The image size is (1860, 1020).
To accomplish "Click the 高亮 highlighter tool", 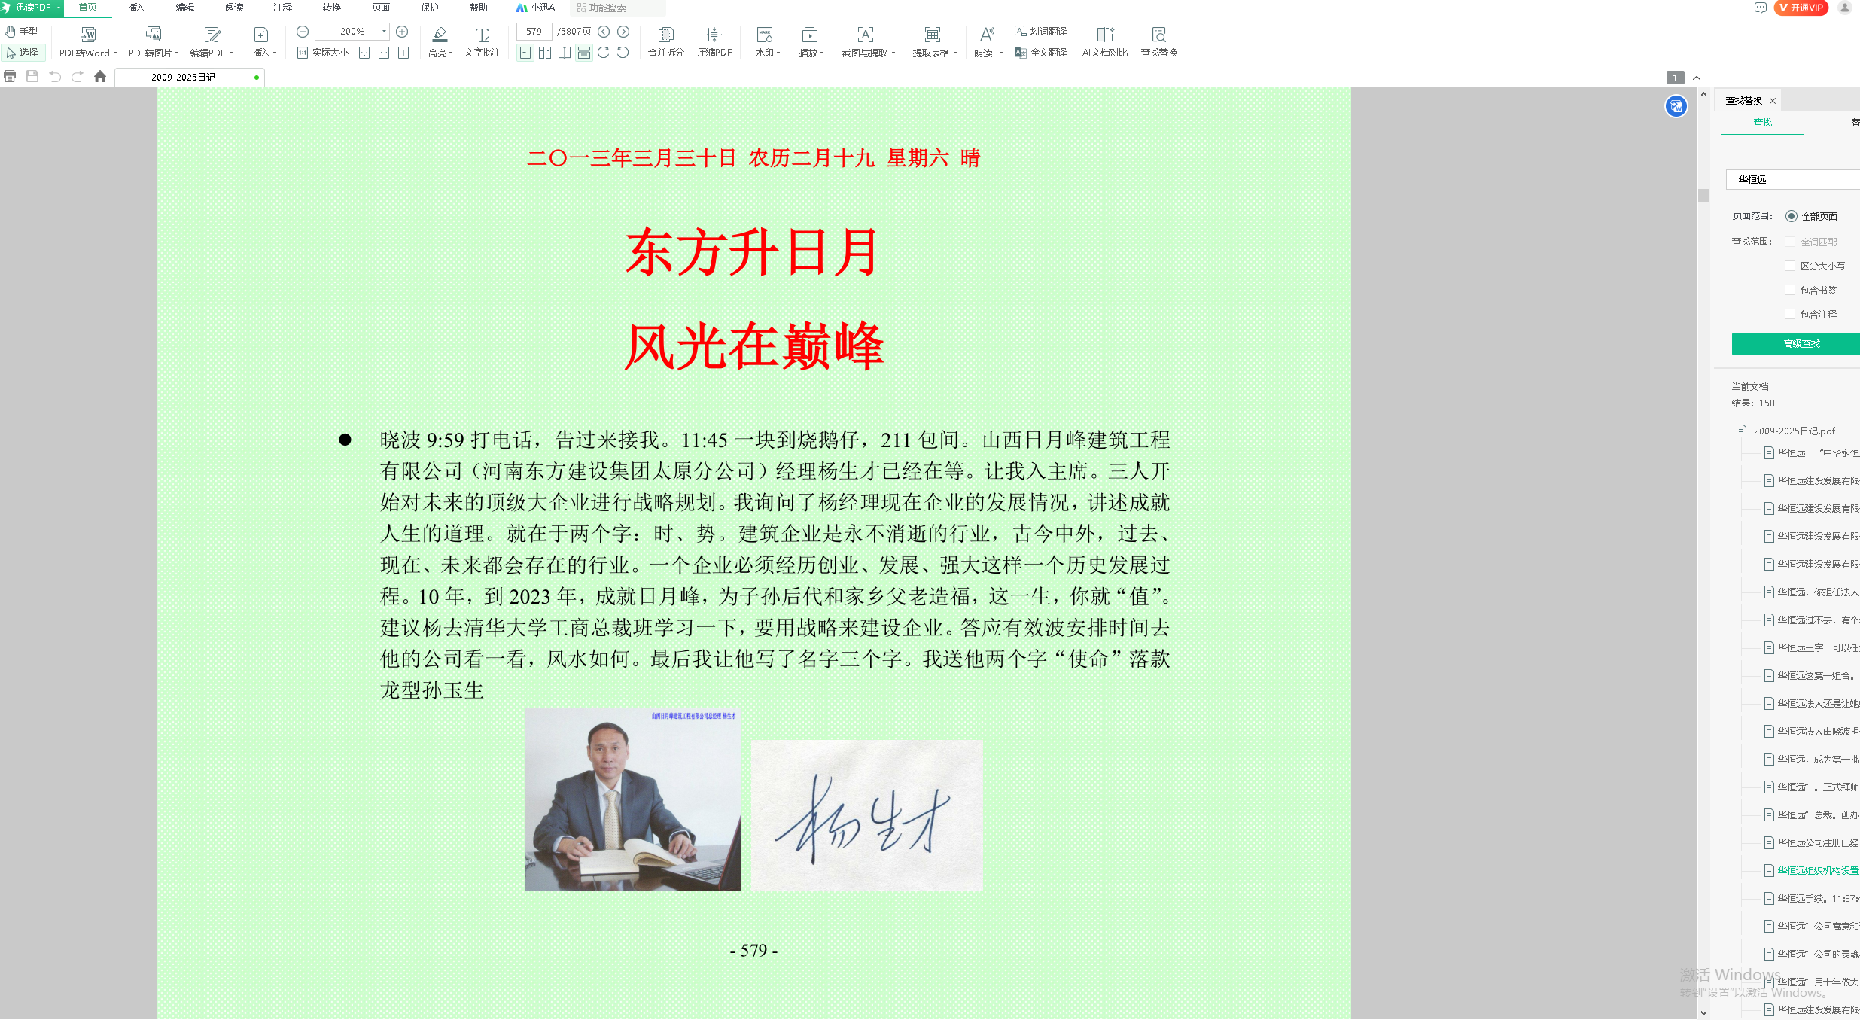I will 440,35.
